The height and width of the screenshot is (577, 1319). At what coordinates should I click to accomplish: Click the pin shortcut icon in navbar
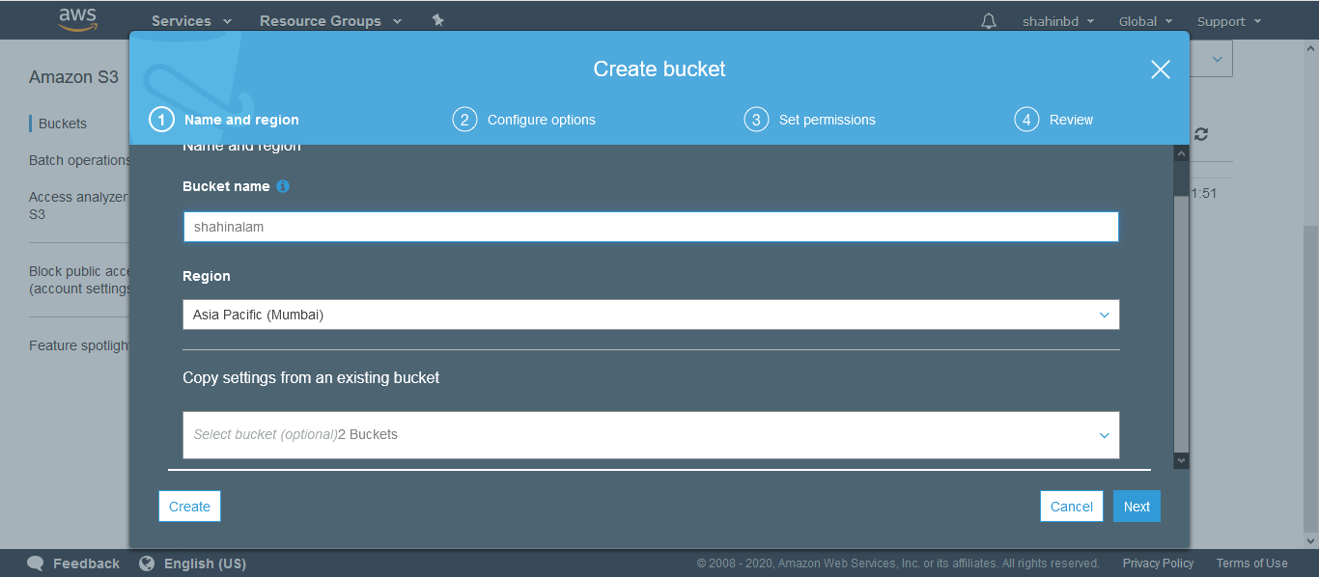437,20
